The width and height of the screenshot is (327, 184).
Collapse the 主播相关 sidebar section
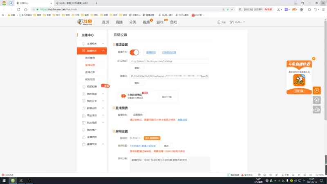pyautogui.click(x=103, y=44)
